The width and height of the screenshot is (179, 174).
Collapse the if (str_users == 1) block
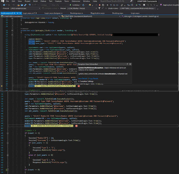coord(8,143)
